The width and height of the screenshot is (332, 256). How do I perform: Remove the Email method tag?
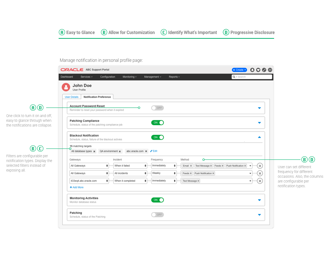coord(191,166)
